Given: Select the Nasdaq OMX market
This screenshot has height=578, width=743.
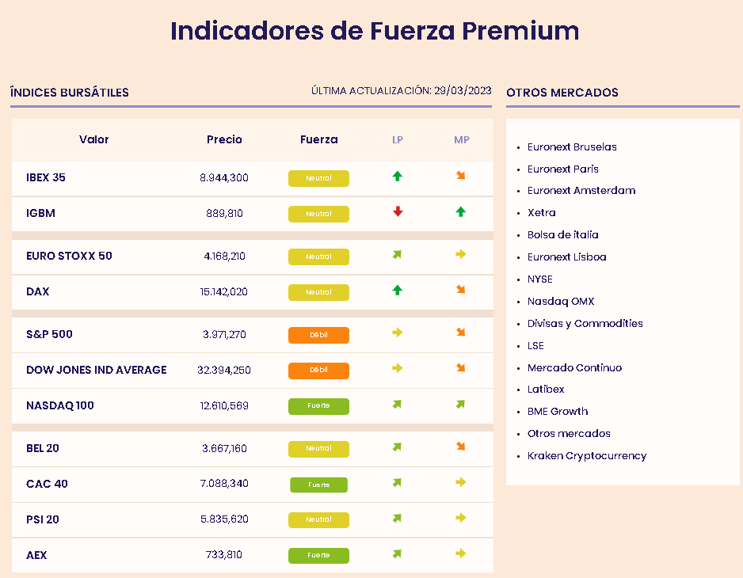Looking at the screenshot, I should (x=560, y=302).
